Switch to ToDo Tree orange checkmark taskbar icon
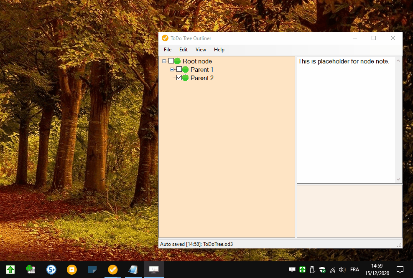The width and height of the screenshot is (413, 278). [113, 270]
